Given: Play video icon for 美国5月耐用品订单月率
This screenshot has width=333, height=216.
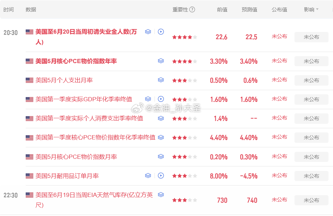Looking at the screenshot, I should click(161, 176).
